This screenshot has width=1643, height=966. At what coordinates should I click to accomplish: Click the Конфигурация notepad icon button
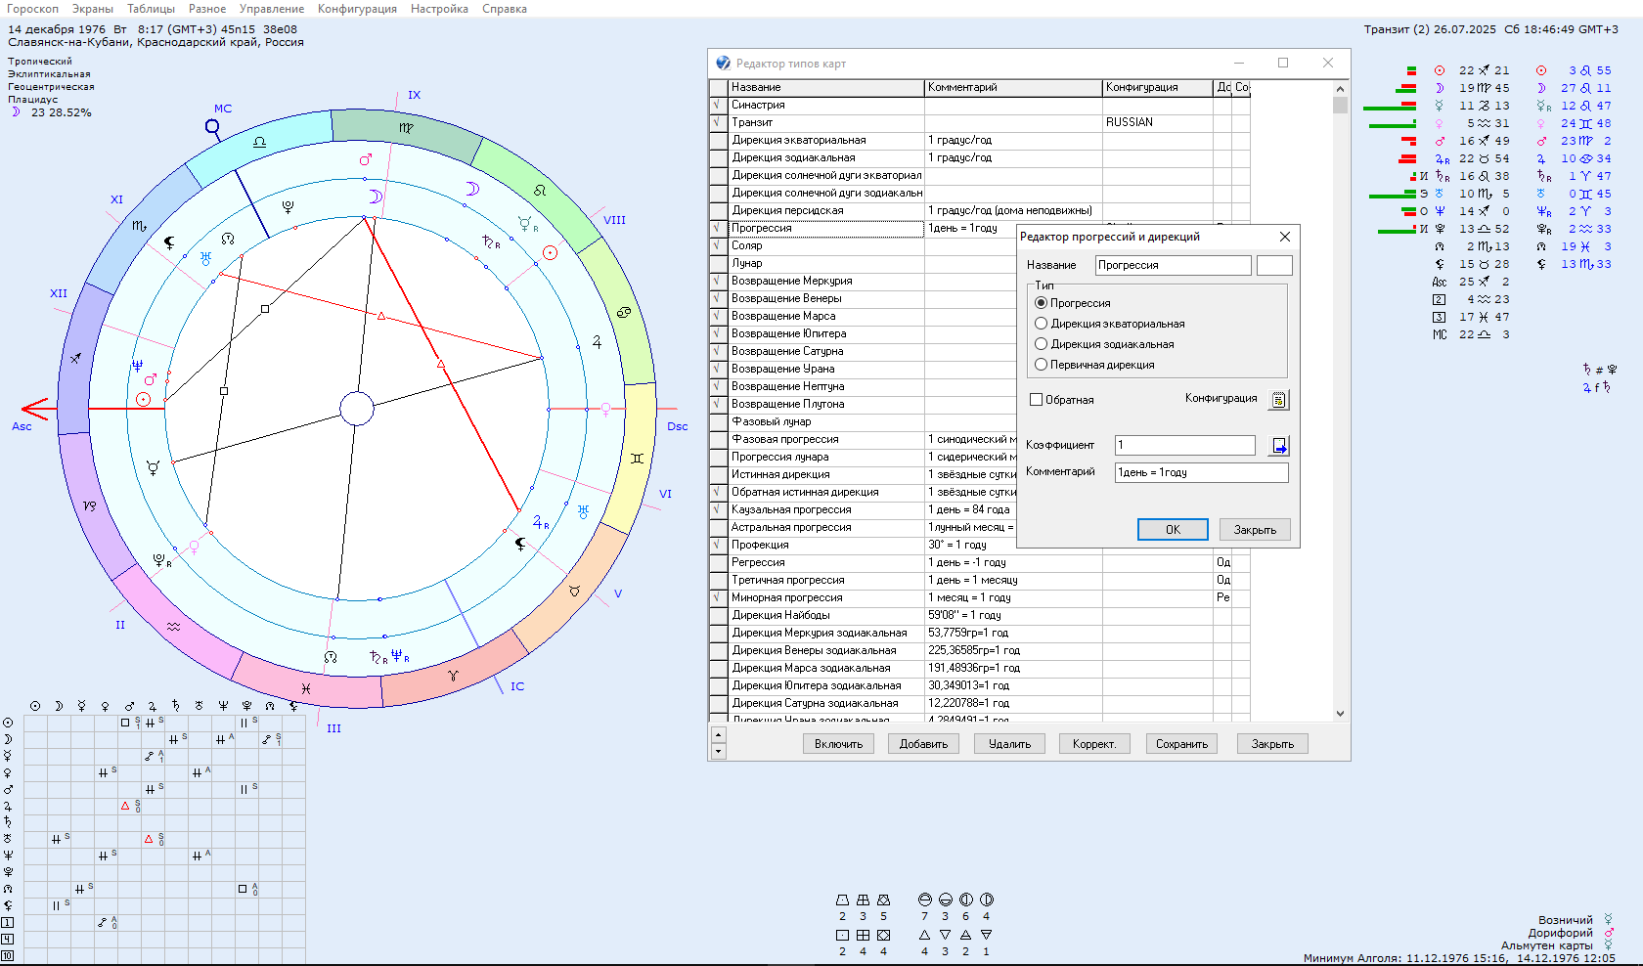pos(1278,400)
